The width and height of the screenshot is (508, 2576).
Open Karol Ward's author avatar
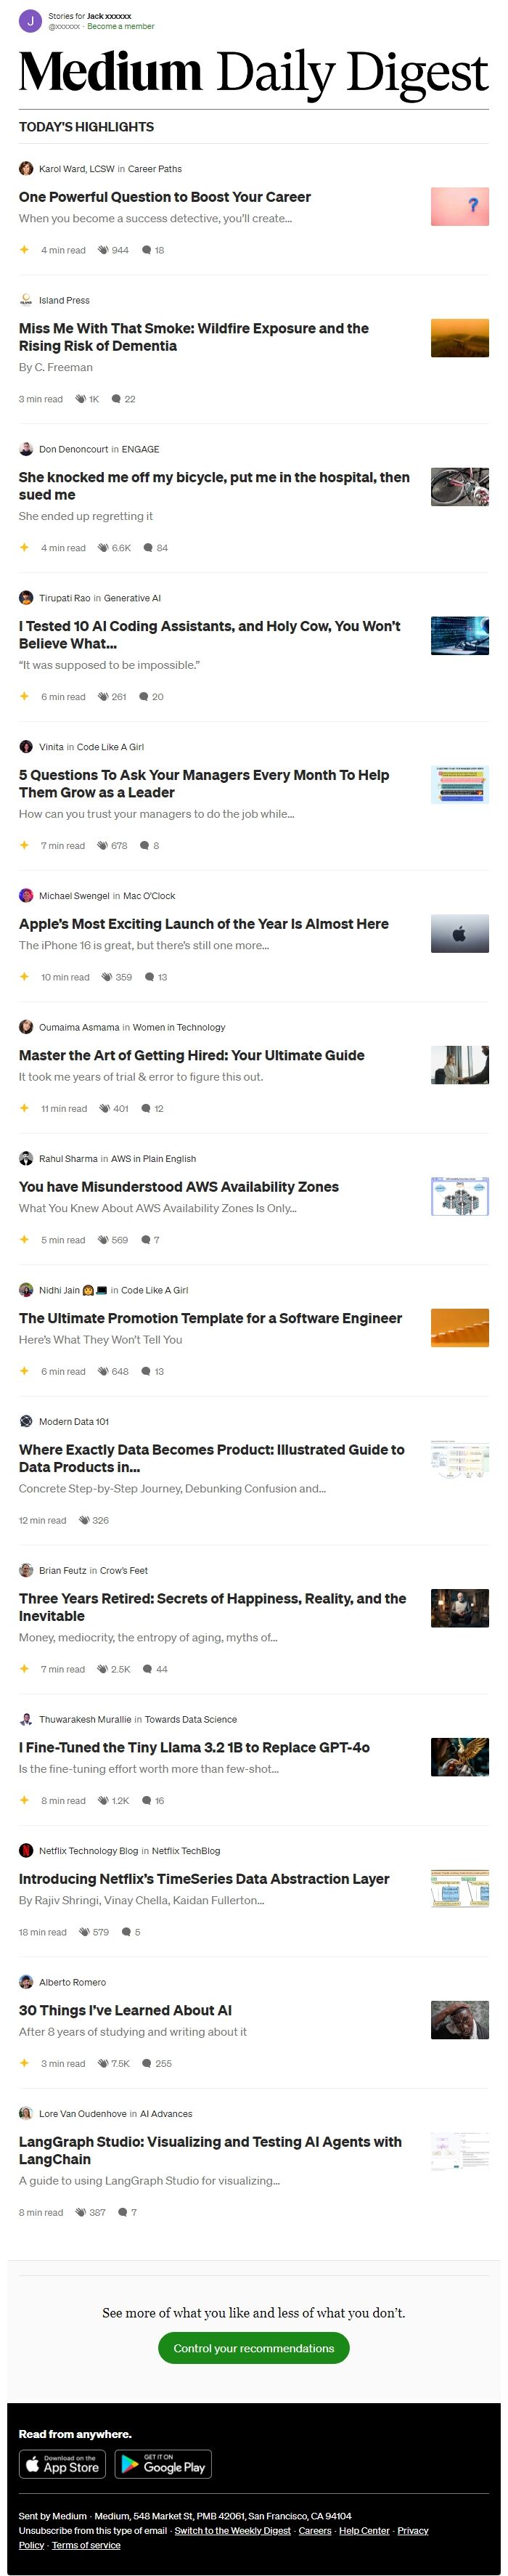click(x=26, y=169)
